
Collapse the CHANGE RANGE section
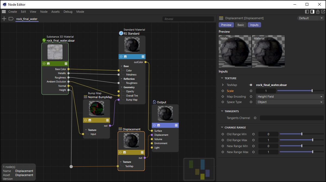click(x=221, y=127)
